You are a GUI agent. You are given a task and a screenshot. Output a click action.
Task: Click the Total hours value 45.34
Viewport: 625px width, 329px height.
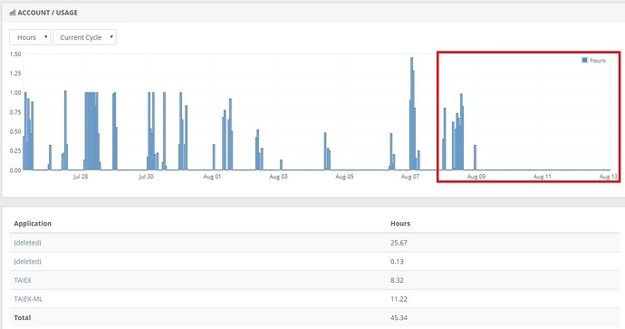(399, 317)
